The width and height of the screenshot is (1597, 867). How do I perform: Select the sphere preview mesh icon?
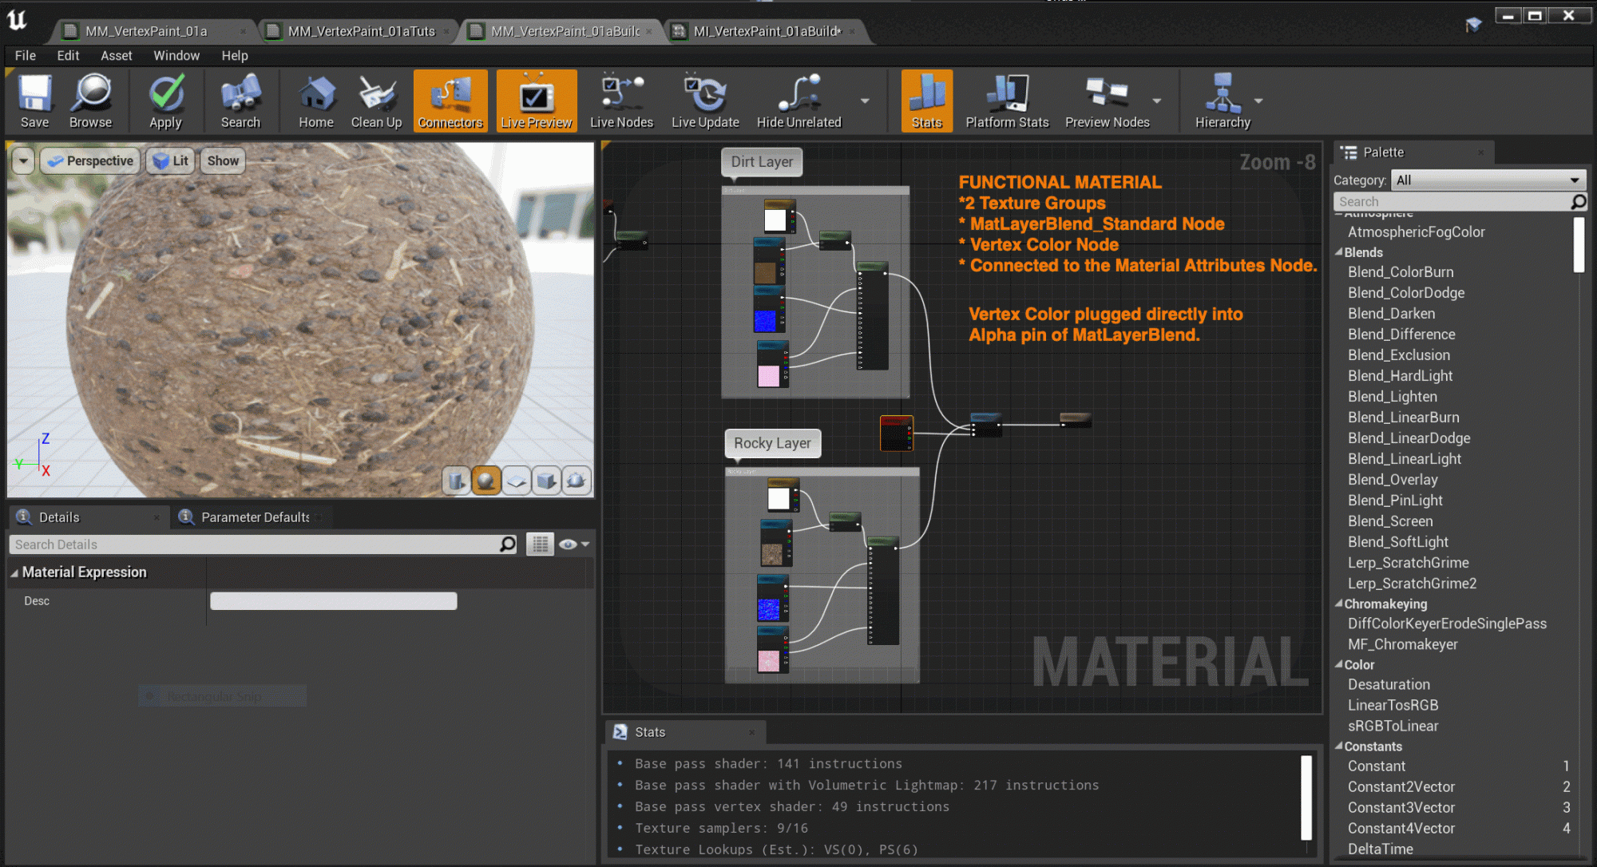(486, 481)
